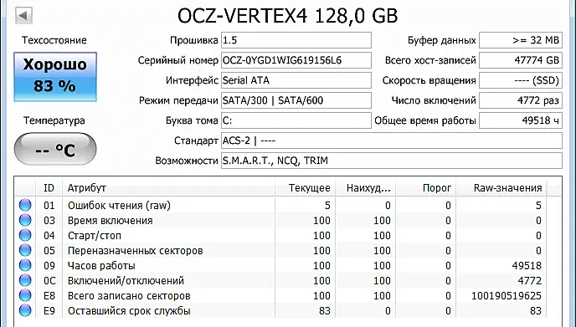Click the blue status icon for attribute 03
The image size is (576, 327).
[25, 220]
